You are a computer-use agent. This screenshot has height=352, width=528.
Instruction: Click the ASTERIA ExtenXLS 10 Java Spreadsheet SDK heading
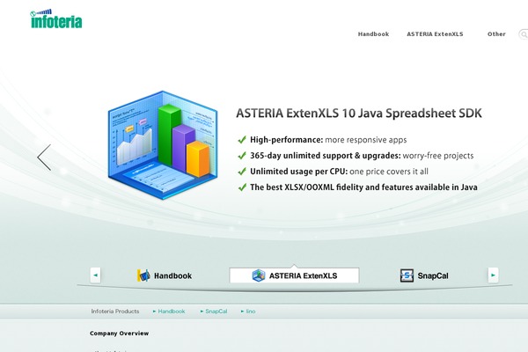click(x=359, y=114)
